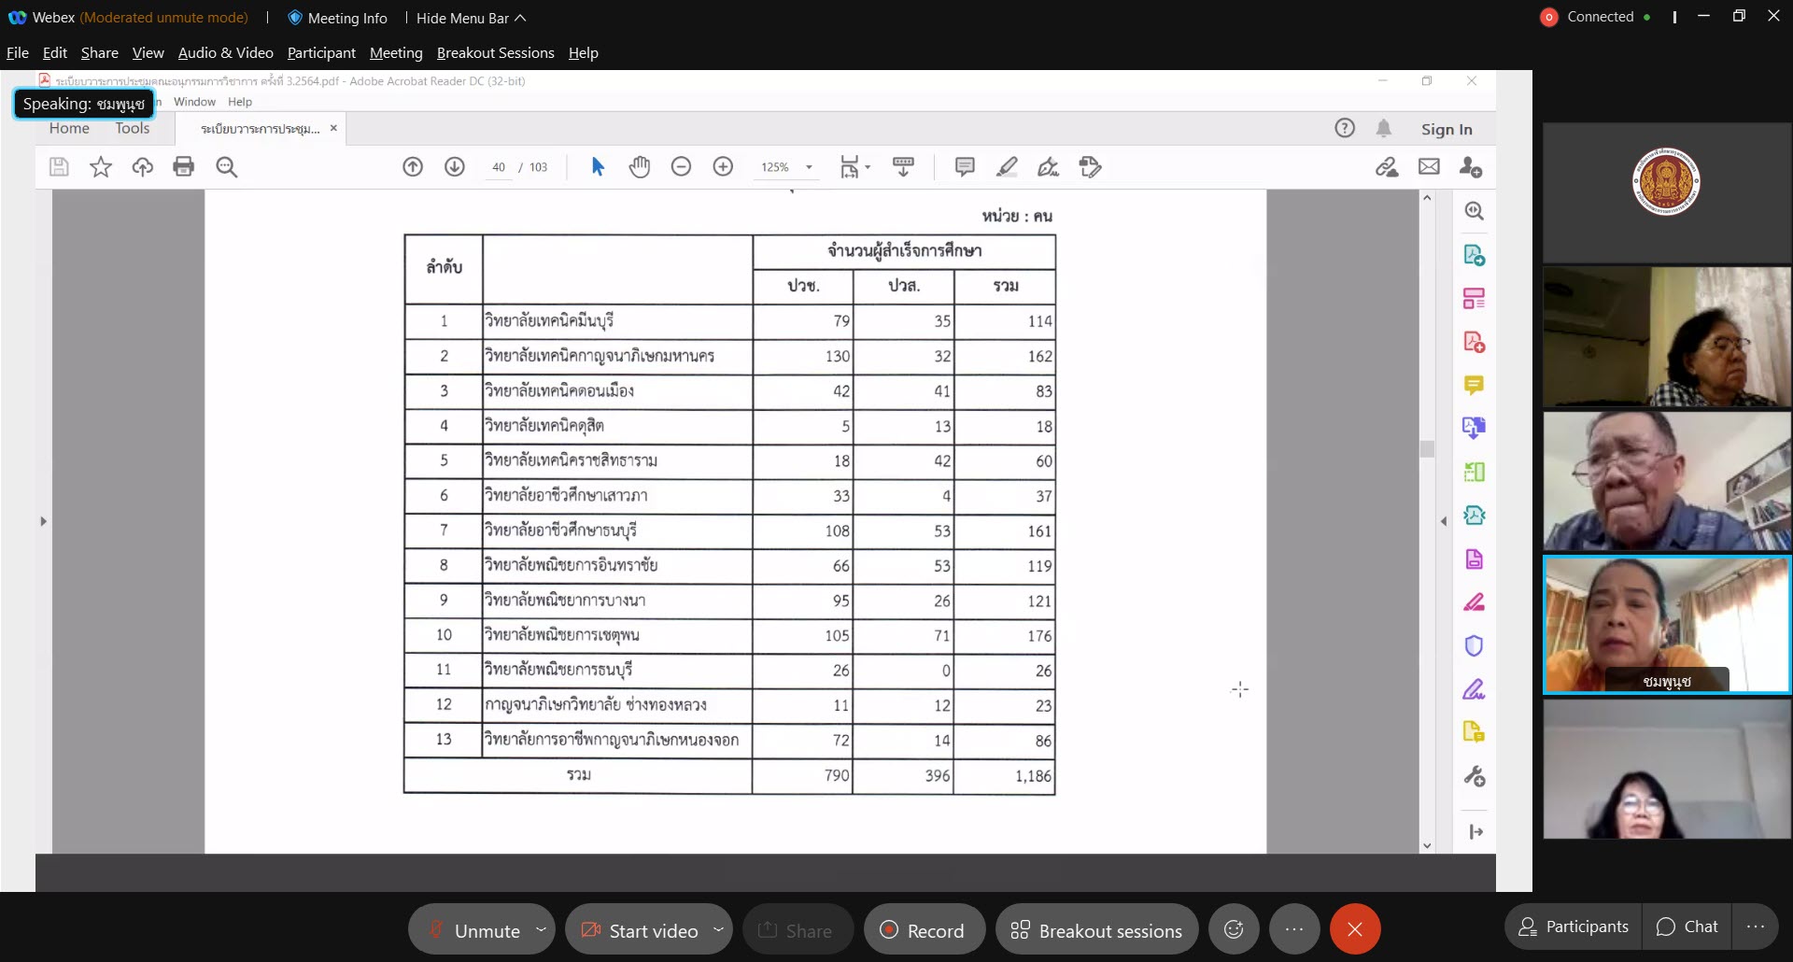Image resolution: width=1793 pixels, height=962 pixels.
Task: Go to previous page arrow
Action: point(413,167)
